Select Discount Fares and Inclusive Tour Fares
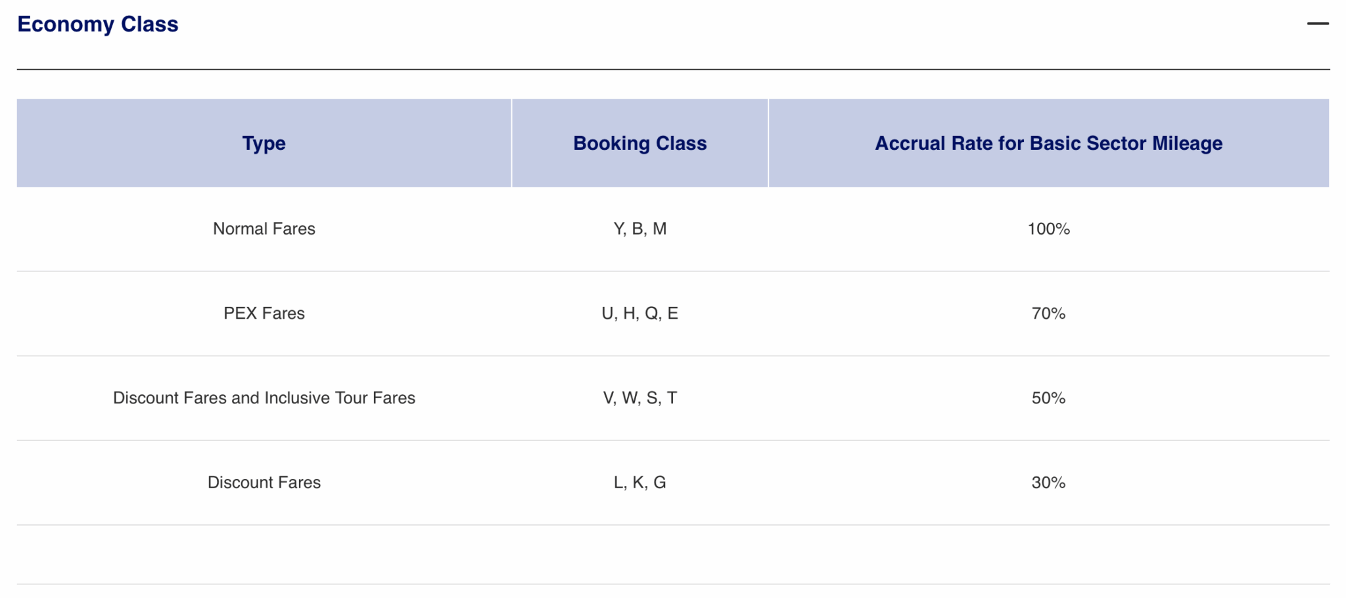This screenshot has height=598, width=1346. coord(263,398)
